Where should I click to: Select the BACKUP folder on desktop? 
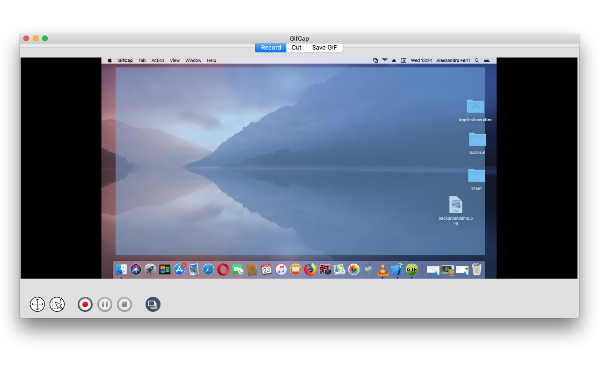coord(477,140)
